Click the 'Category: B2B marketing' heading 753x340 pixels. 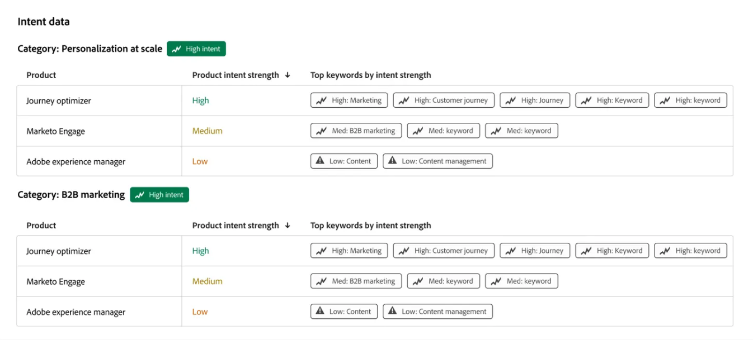(71, 194)
